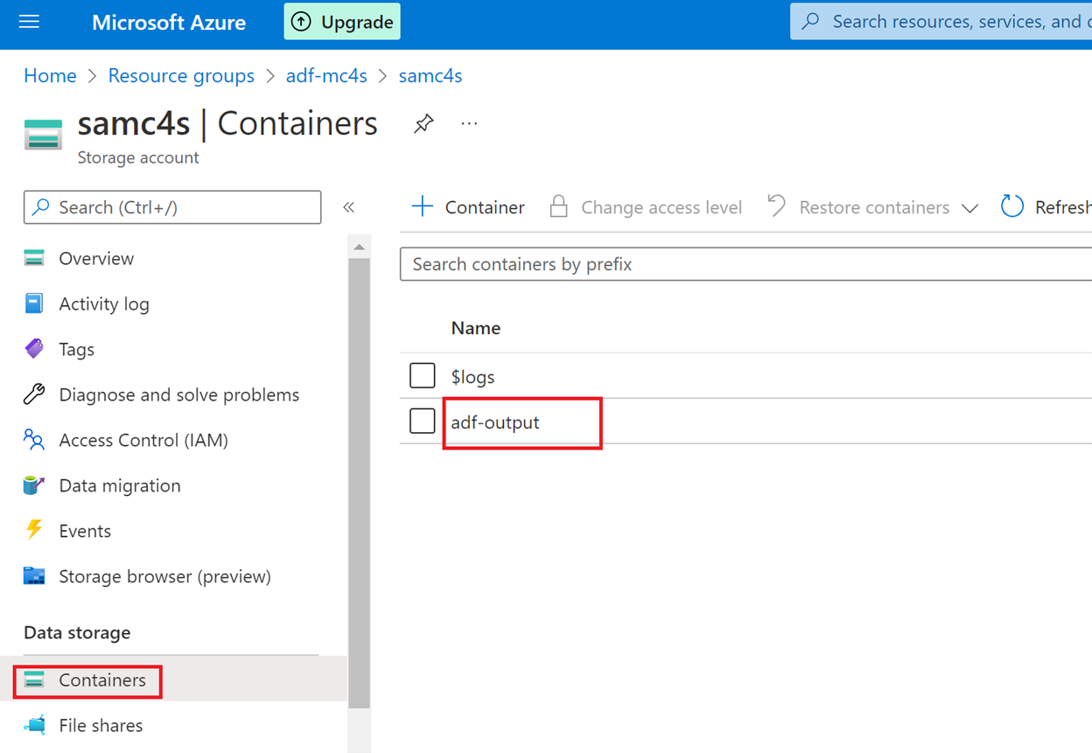Screen dimensions: 1092x753
Task: Click the storage account icon by title
Action: [x=43, y=135]
